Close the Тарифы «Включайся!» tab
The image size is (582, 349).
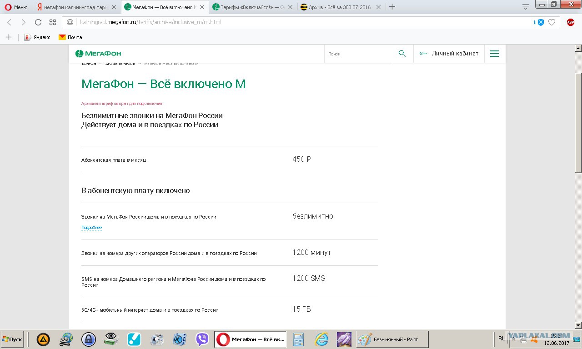click(x=290, y=7)
